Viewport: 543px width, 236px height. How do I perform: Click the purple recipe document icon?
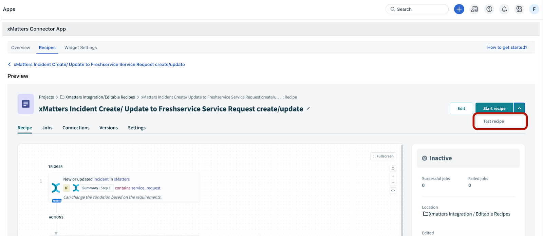(26, 104)
